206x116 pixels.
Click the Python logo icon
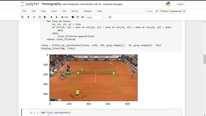(x=168, y=4)
